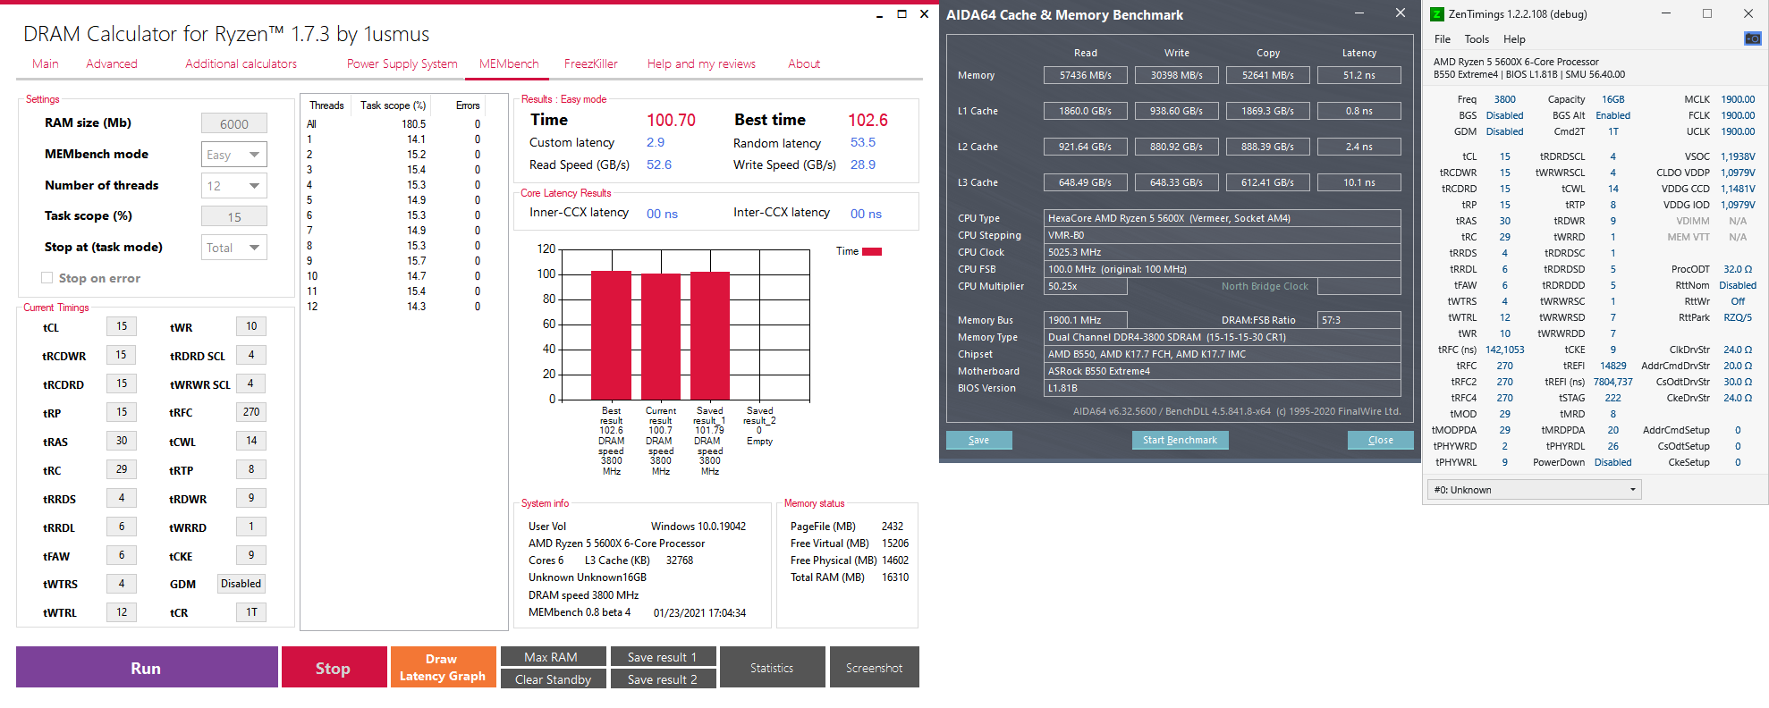Image resolution: width=1769 pixels, height=708 pixels.
Task: Click the Screenshot button in DRAM Calculator
Action: pyautogui.click(x=874, y=668)
